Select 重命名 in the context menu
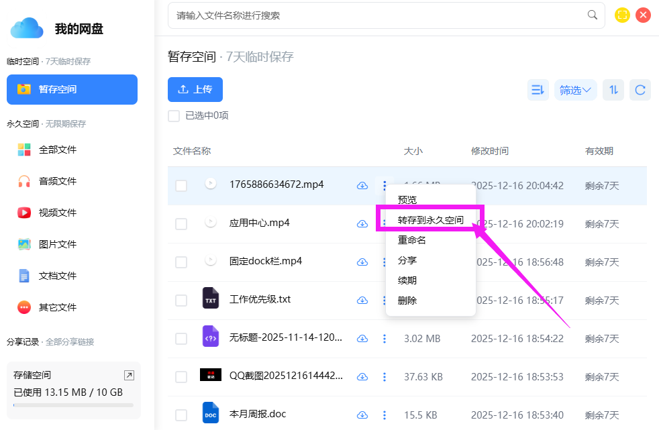This screenshot has width=659, height=430. point(411,240)
